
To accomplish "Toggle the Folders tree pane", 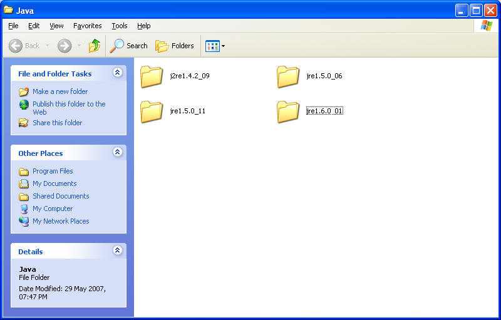I will click(x=175, y=46).
